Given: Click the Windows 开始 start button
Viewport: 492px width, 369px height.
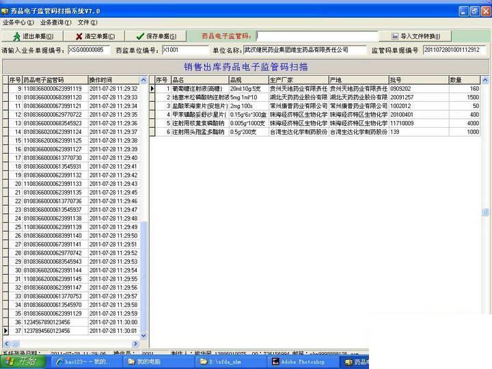Looking at the screenshot, I should pos(23,361).
